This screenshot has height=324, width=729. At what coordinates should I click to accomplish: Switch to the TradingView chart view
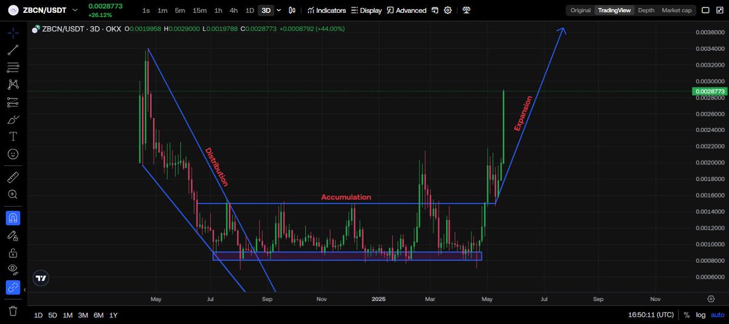614,10
